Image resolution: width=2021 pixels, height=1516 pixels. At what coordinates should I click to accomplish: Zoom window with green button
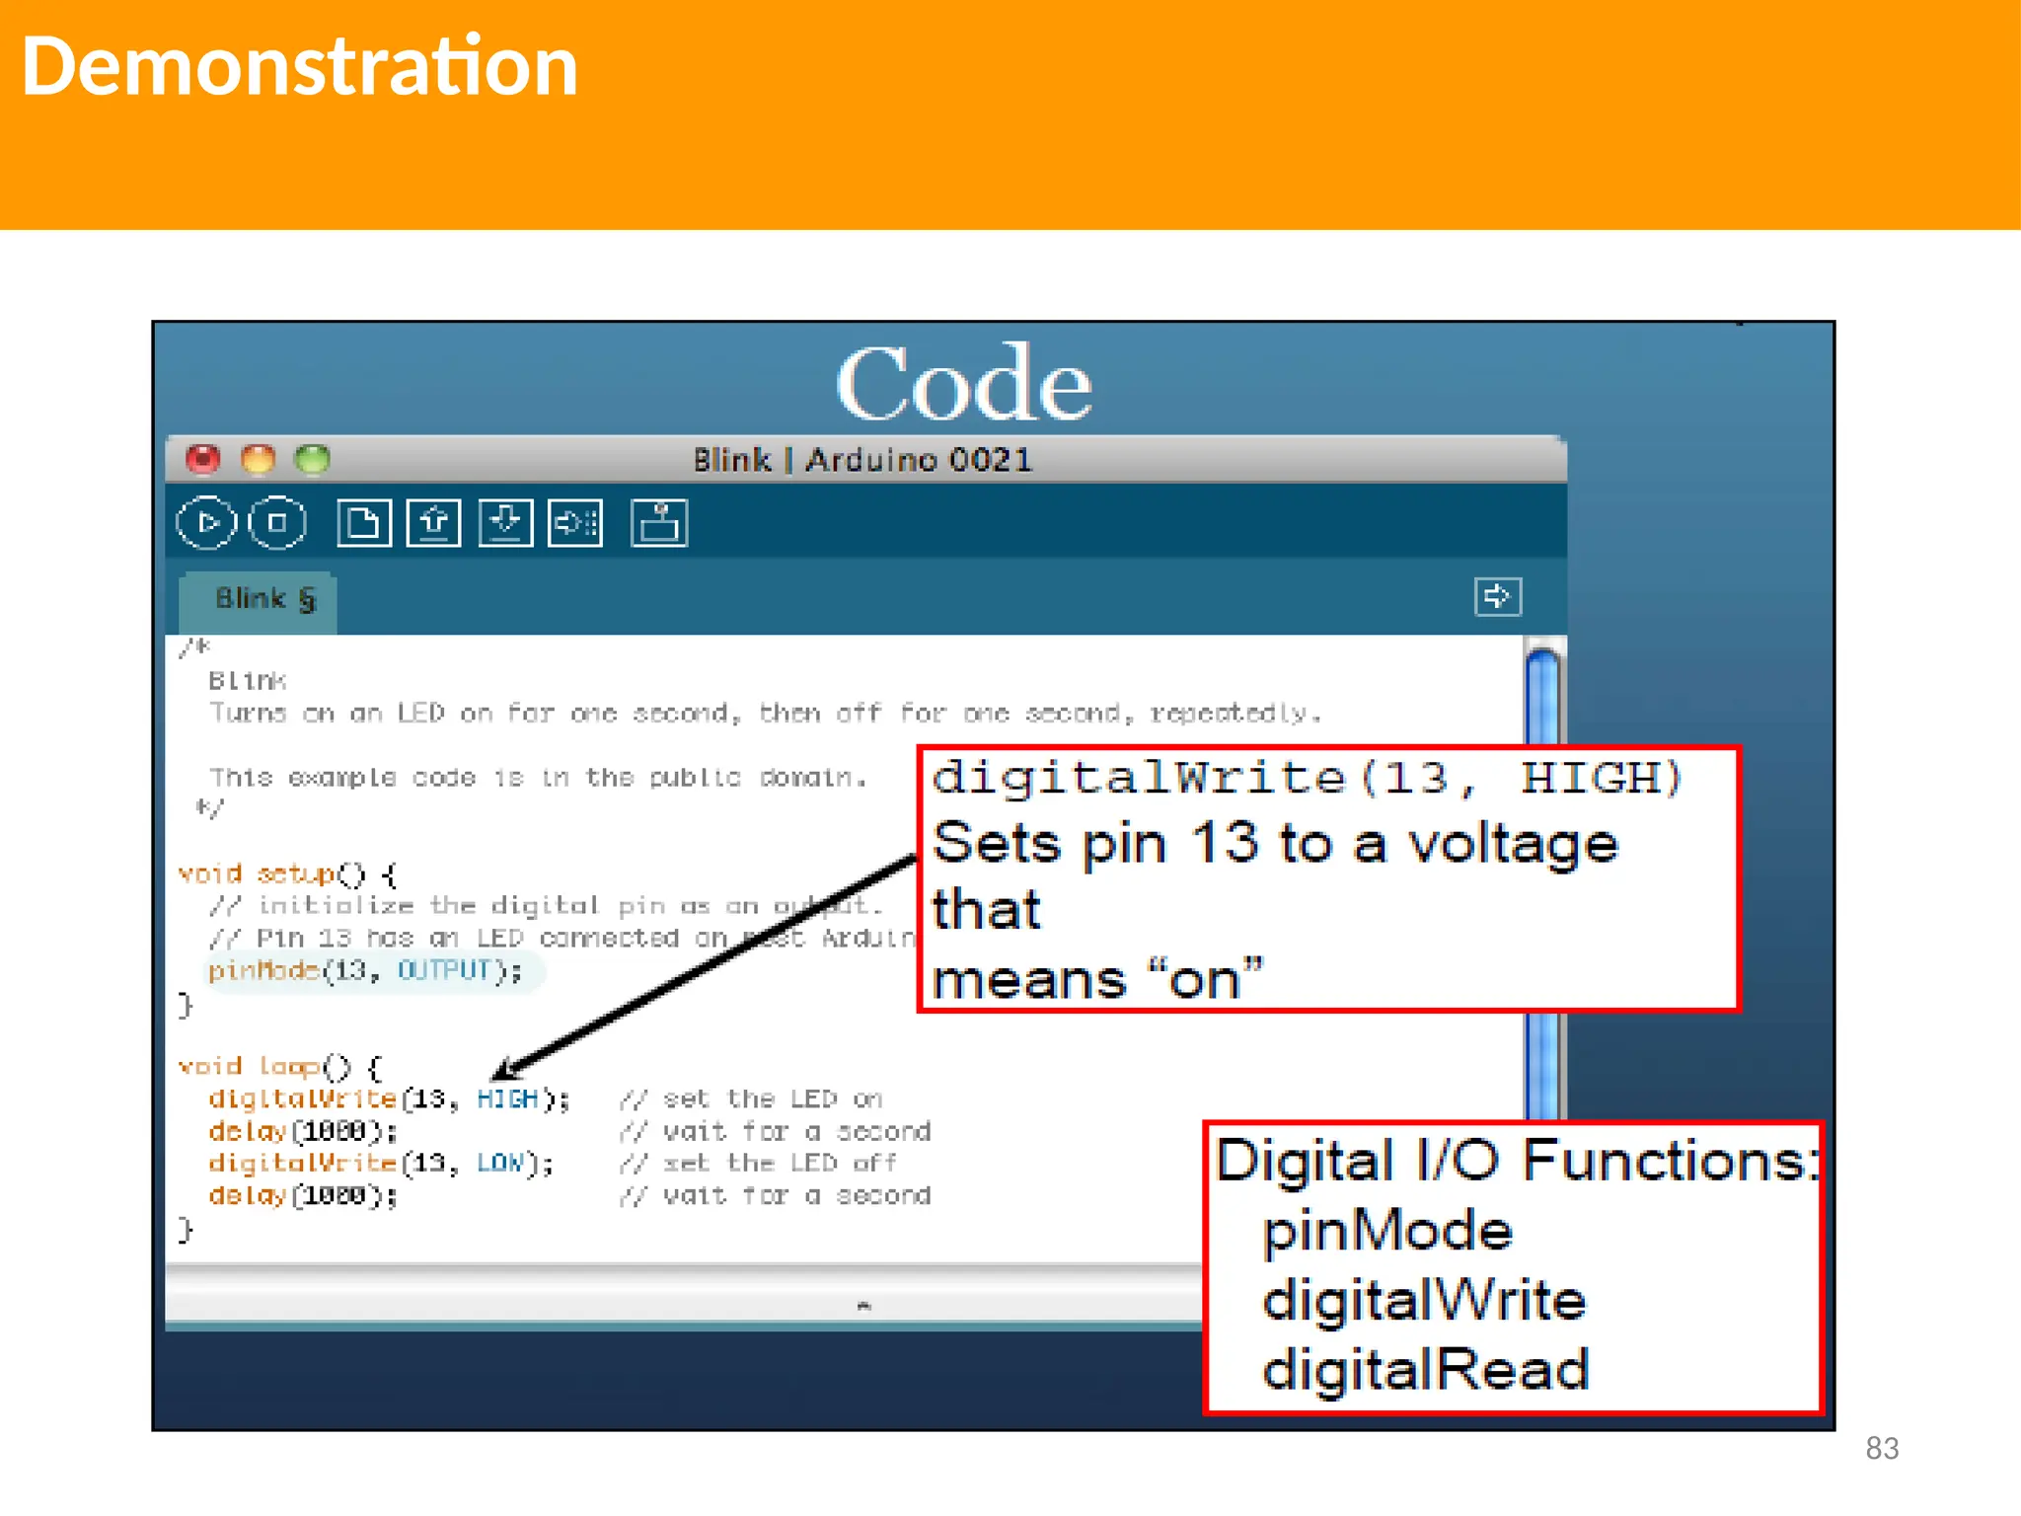[313, 459]
